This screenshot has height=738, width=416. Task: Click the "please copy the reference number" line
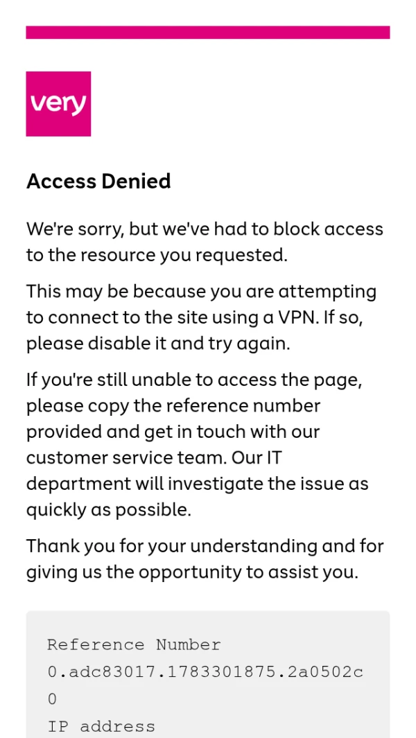pos(173,405)
